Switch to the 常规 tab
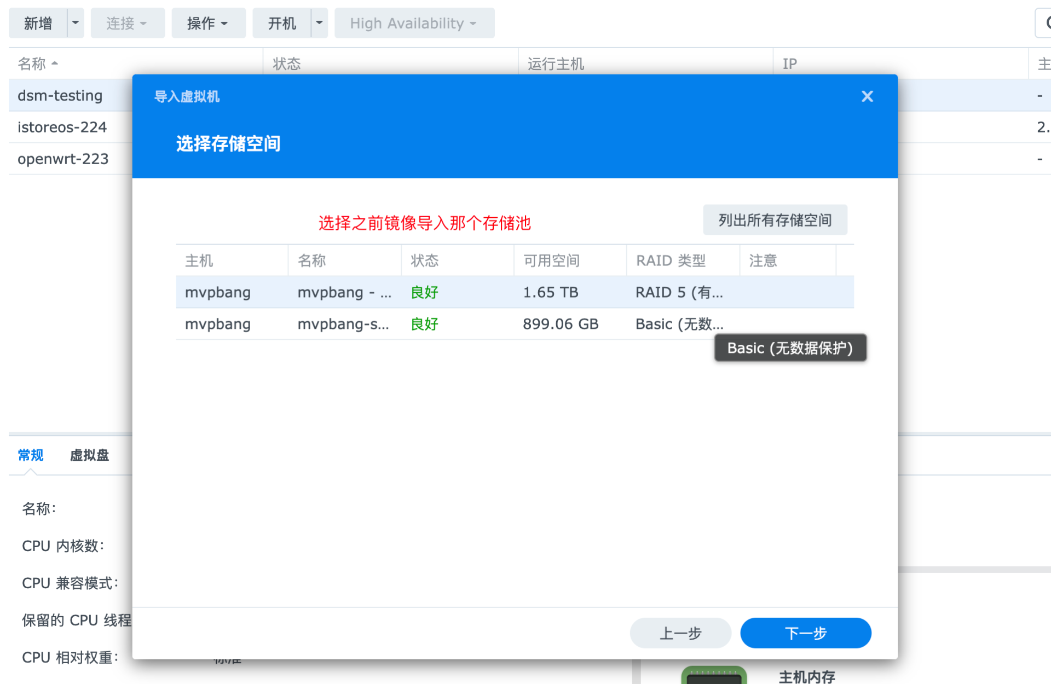1051x684 pixels. click(x=31, y=455)
